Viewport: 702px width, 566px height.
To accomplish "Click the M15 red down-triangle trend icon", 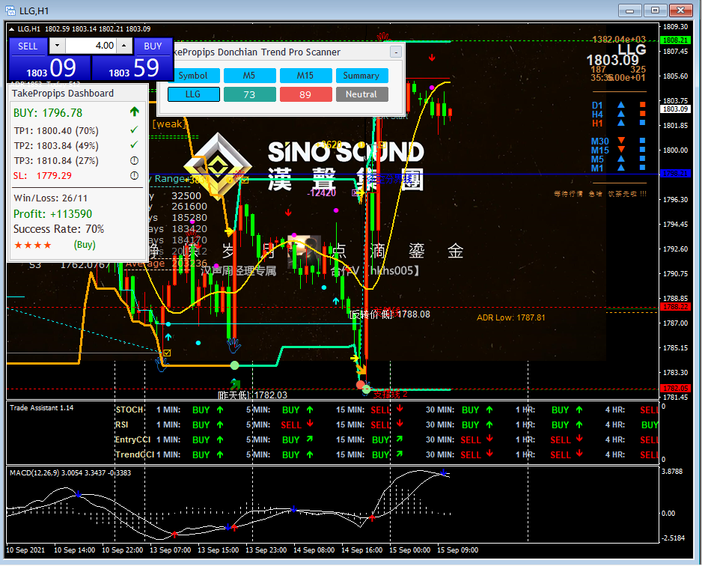I will click(621, 150).
